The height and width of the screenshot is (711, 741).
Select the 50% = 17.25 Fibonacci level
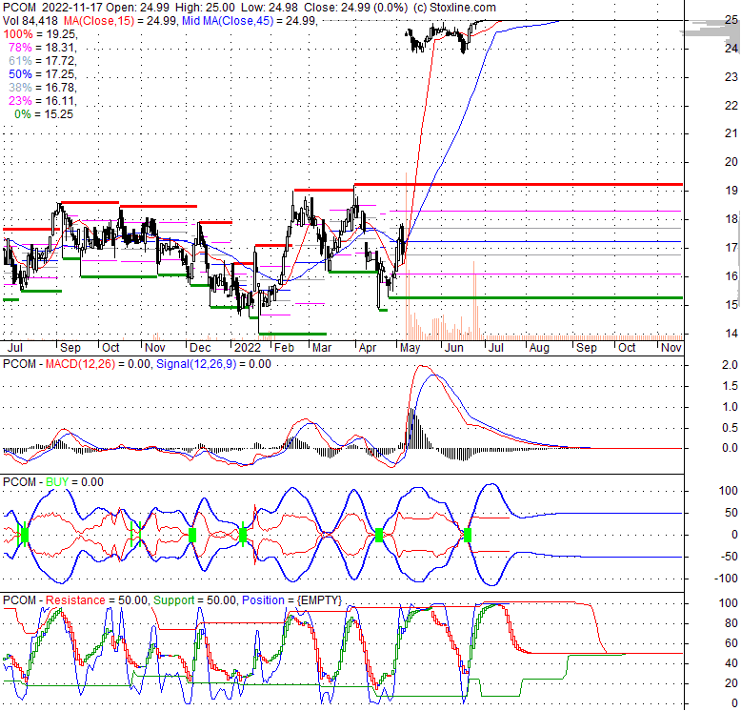tap(42, 74)
